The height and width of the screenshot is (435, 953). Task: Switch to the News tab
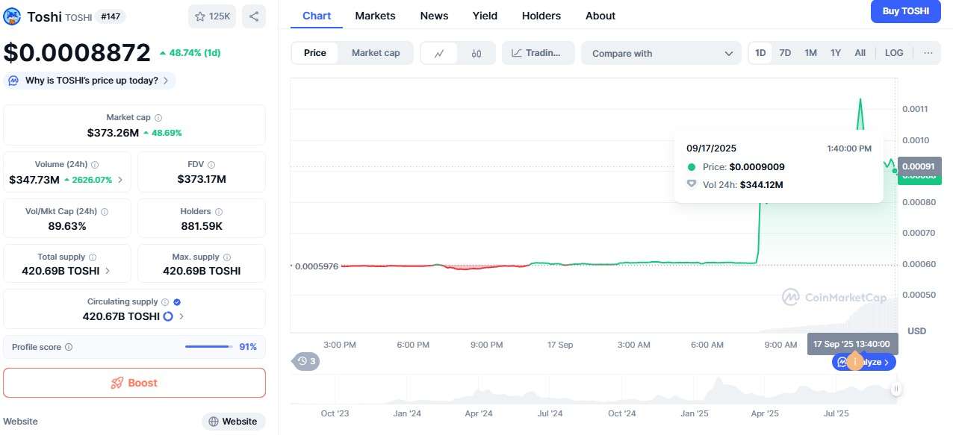(434, 16)
